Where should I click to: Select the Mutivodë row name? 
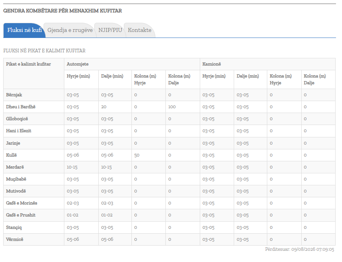click(x=16, y=191)
